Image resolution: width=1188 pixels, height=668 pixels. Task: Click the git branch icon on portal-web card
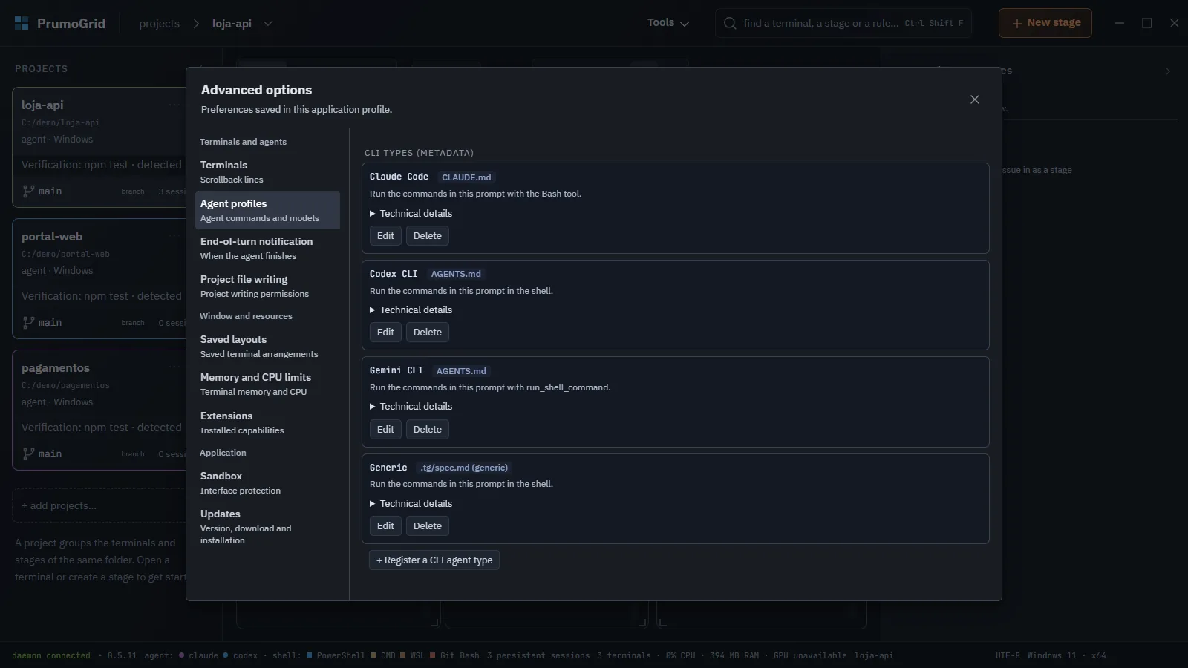(x=28, y=322)
